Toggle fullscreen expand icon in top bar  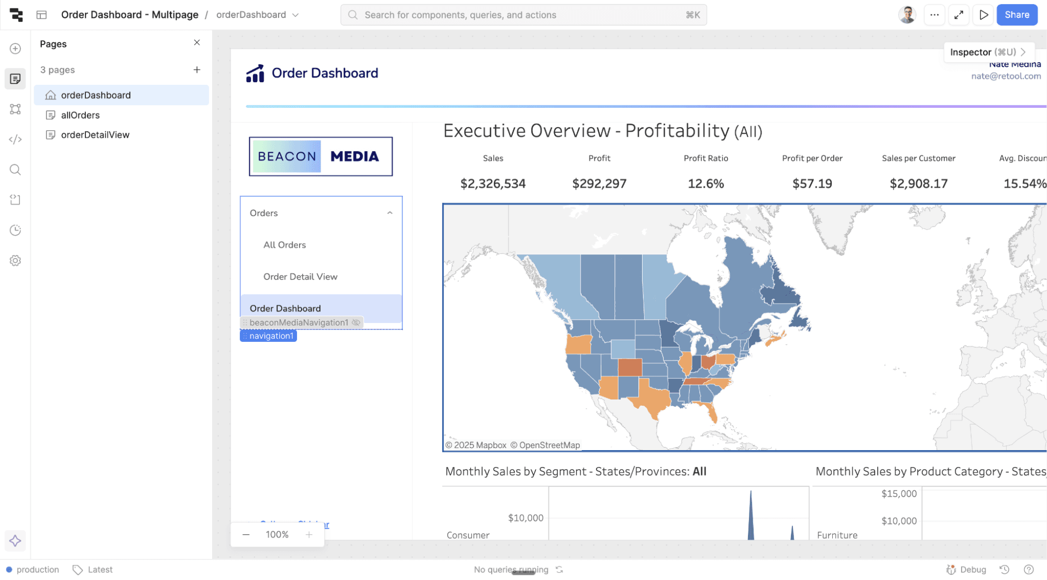click(958, 15)
